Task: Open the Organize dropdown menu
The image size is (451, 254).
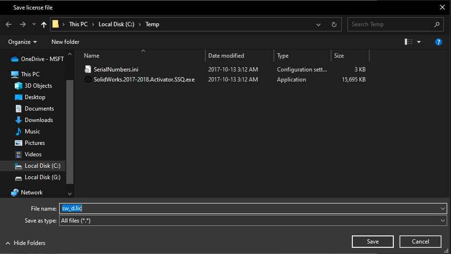Action: coord(22,42)
